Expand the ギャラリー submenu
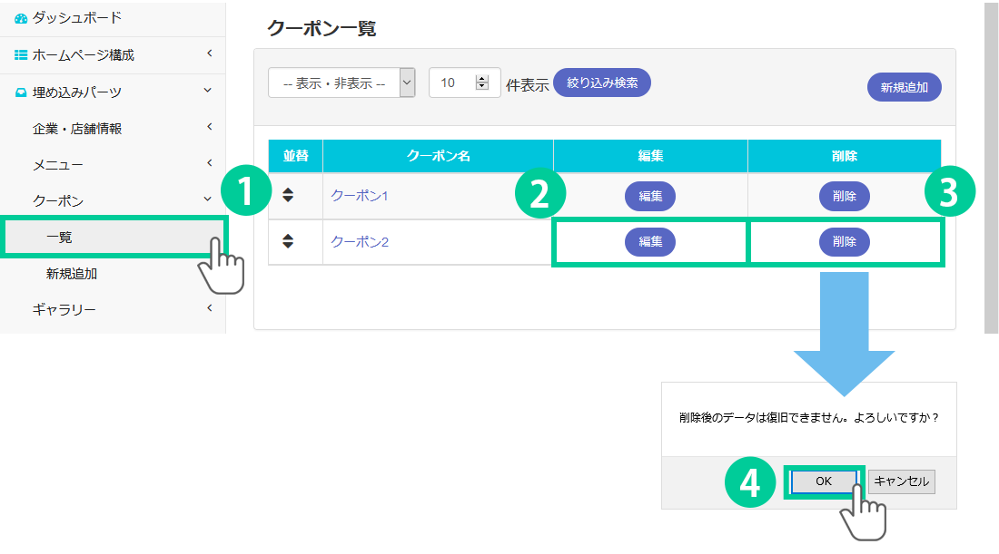The width and height of the screenshot is (999, 554). 209,309
